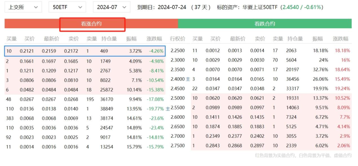Select strike price 2.7500 row

[x=178, y=146]
